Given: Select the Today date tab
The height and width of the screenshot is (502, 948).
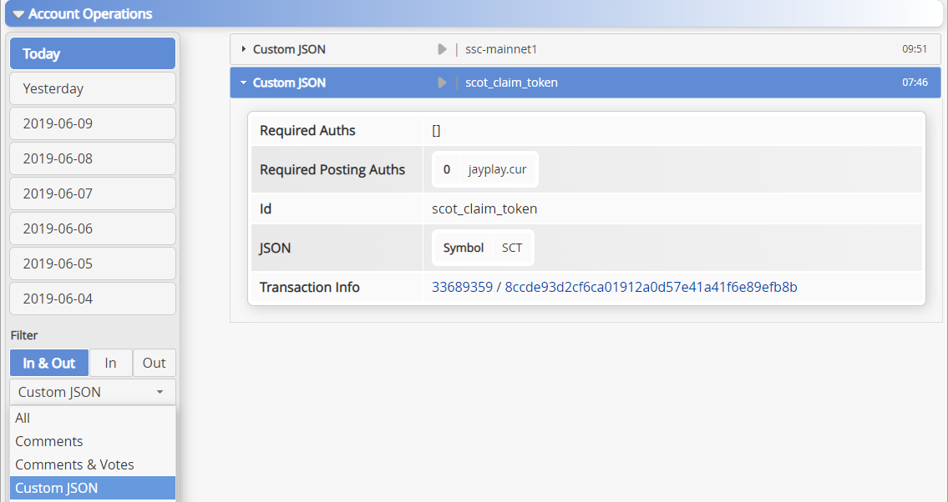Looking at the screenshot, I should click(93, 53).
